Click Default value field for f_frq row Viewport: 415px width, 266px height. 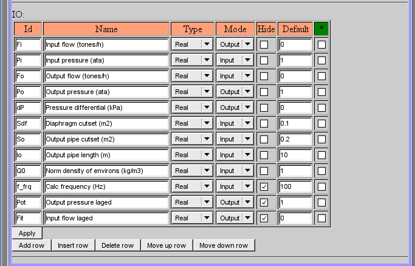pyautogui.click(x=295, y=186)
